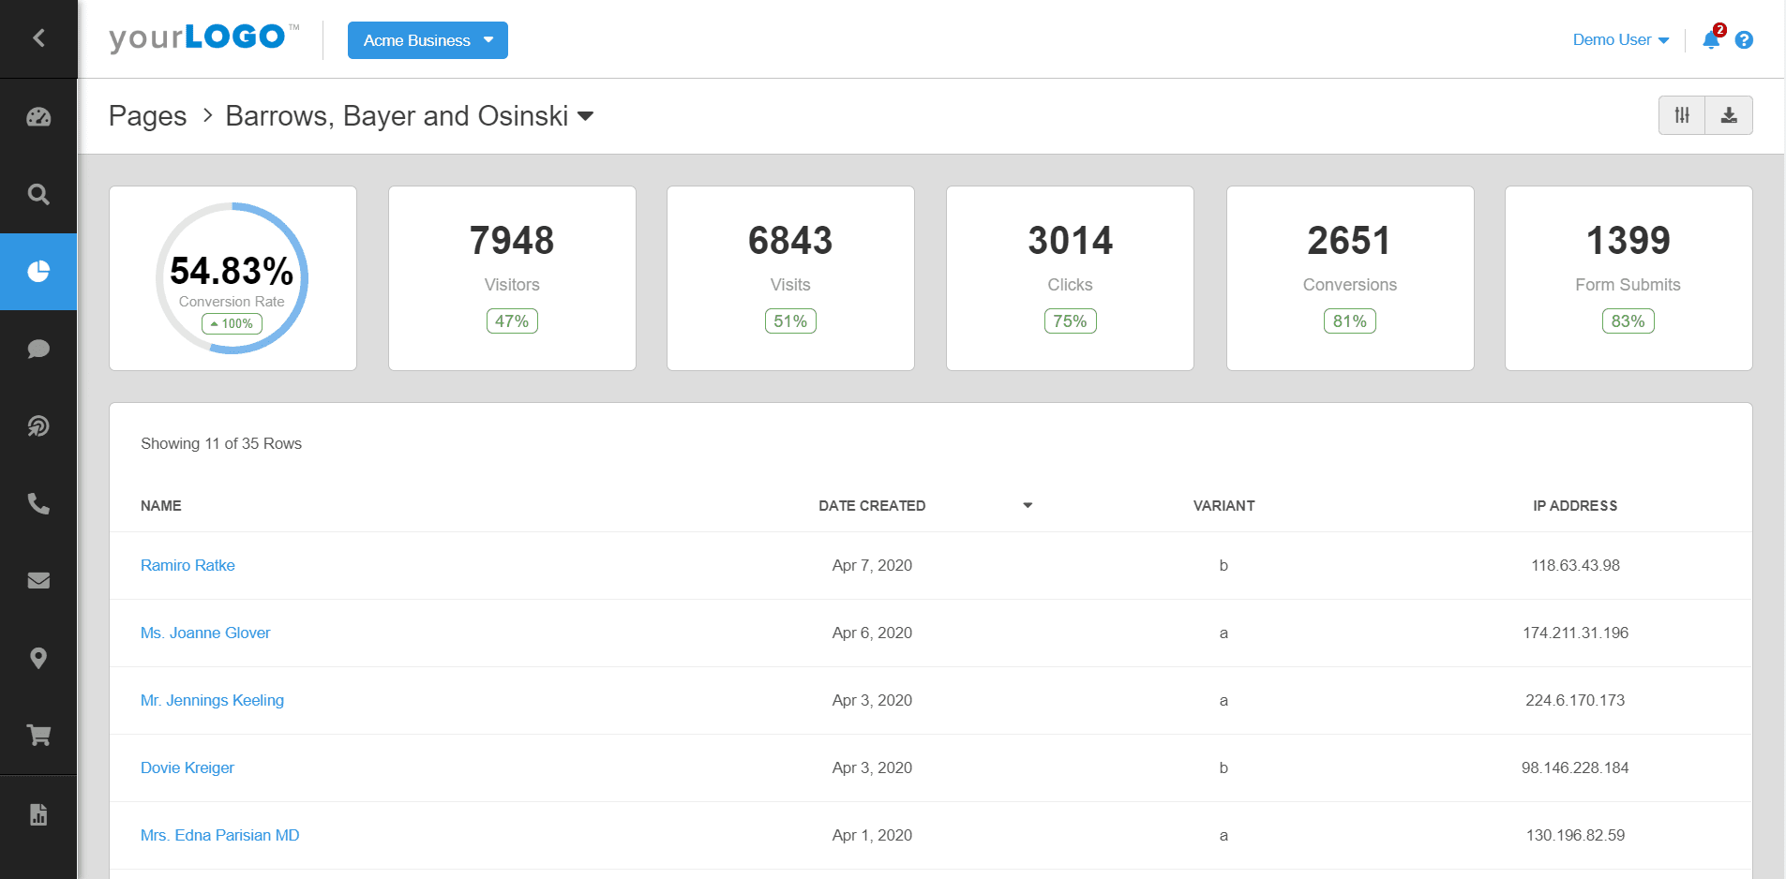Open the target tracking sidebar icon

(38, 426)
